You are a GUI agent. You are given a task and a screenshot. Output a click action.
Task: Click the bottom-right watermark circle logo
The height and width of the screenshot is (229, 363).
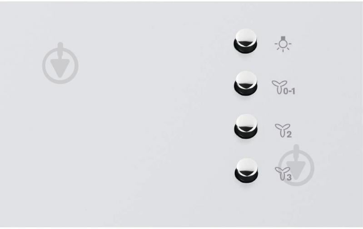296,165
